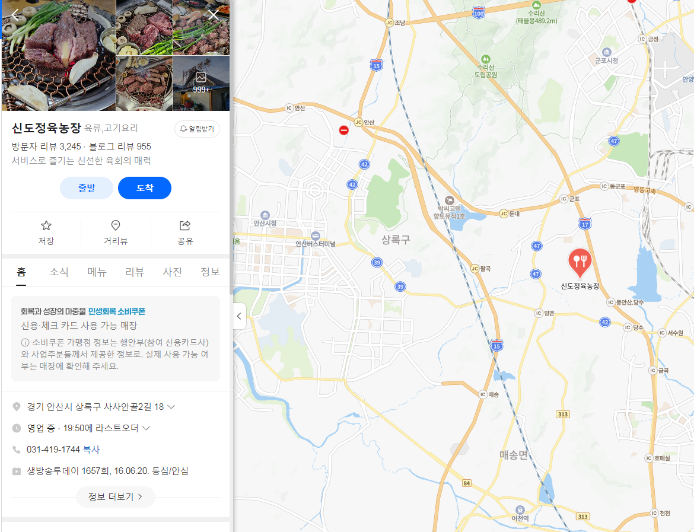Set as origin with 출발 button
This screenshot has height=532, width=694.
point(87,188)
